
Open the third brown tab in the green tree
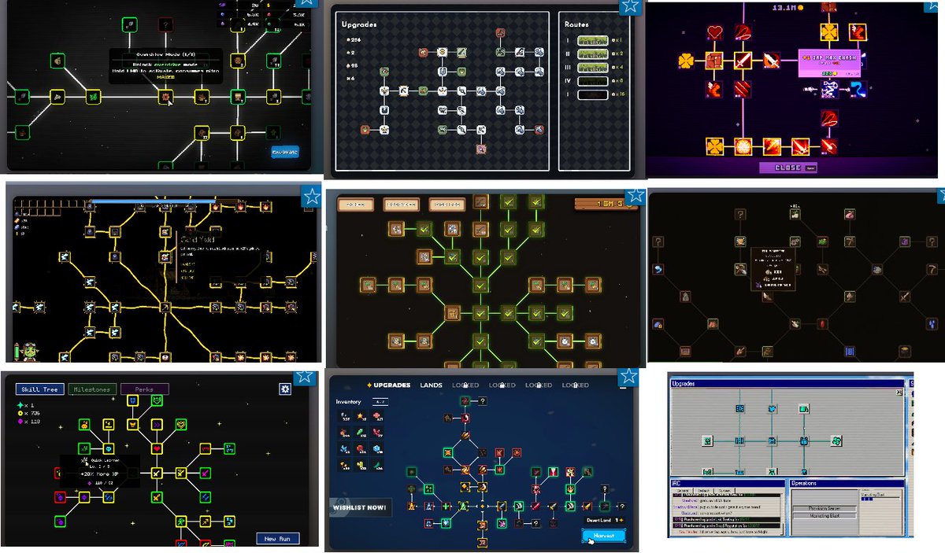point(447,205)
